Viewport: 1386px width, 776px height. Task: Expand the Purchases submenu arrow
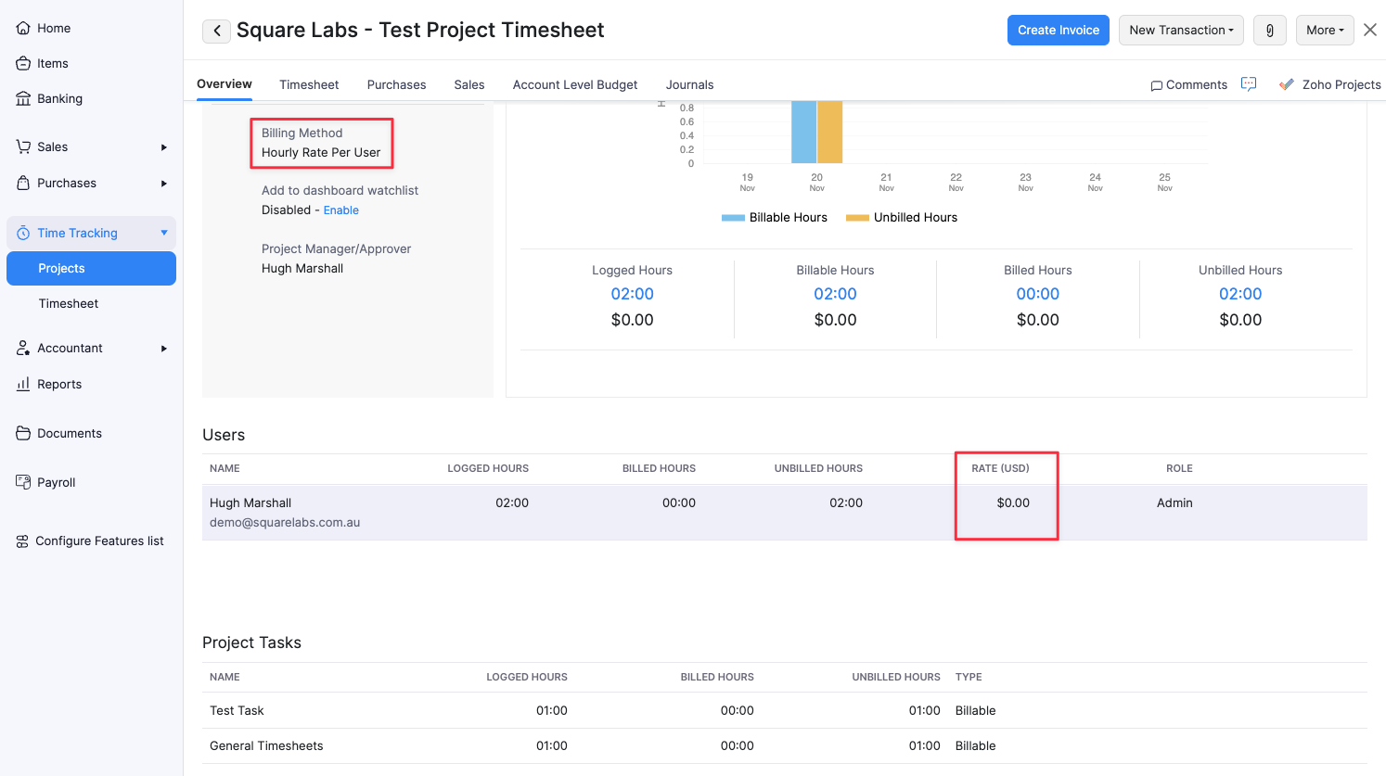pyautogui.click(x=164, y=184)
